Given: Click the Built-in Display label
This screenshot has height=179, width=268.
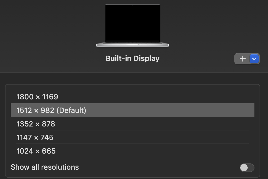Looking at the screenshot, I should pos(133,58).
